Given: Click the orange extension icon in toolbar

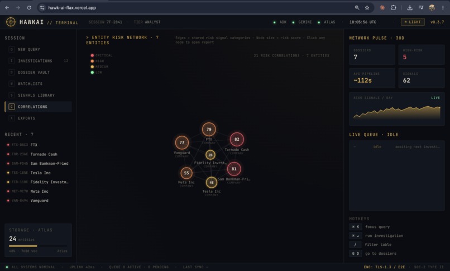Looking at the screenshot, I should point(382,8).
